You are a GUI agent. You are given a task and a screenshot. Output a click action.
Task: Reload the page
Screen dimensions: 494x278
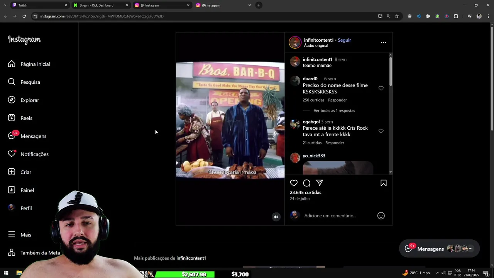point(24,16)
